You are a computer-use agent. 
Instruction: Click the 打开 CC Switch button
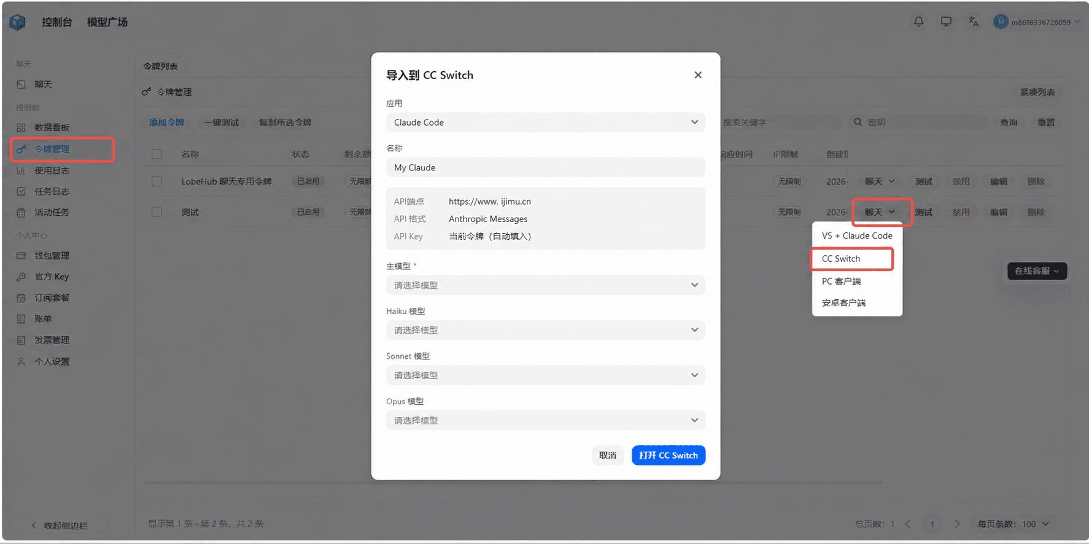pyautogui.click(x=669, y=455)
